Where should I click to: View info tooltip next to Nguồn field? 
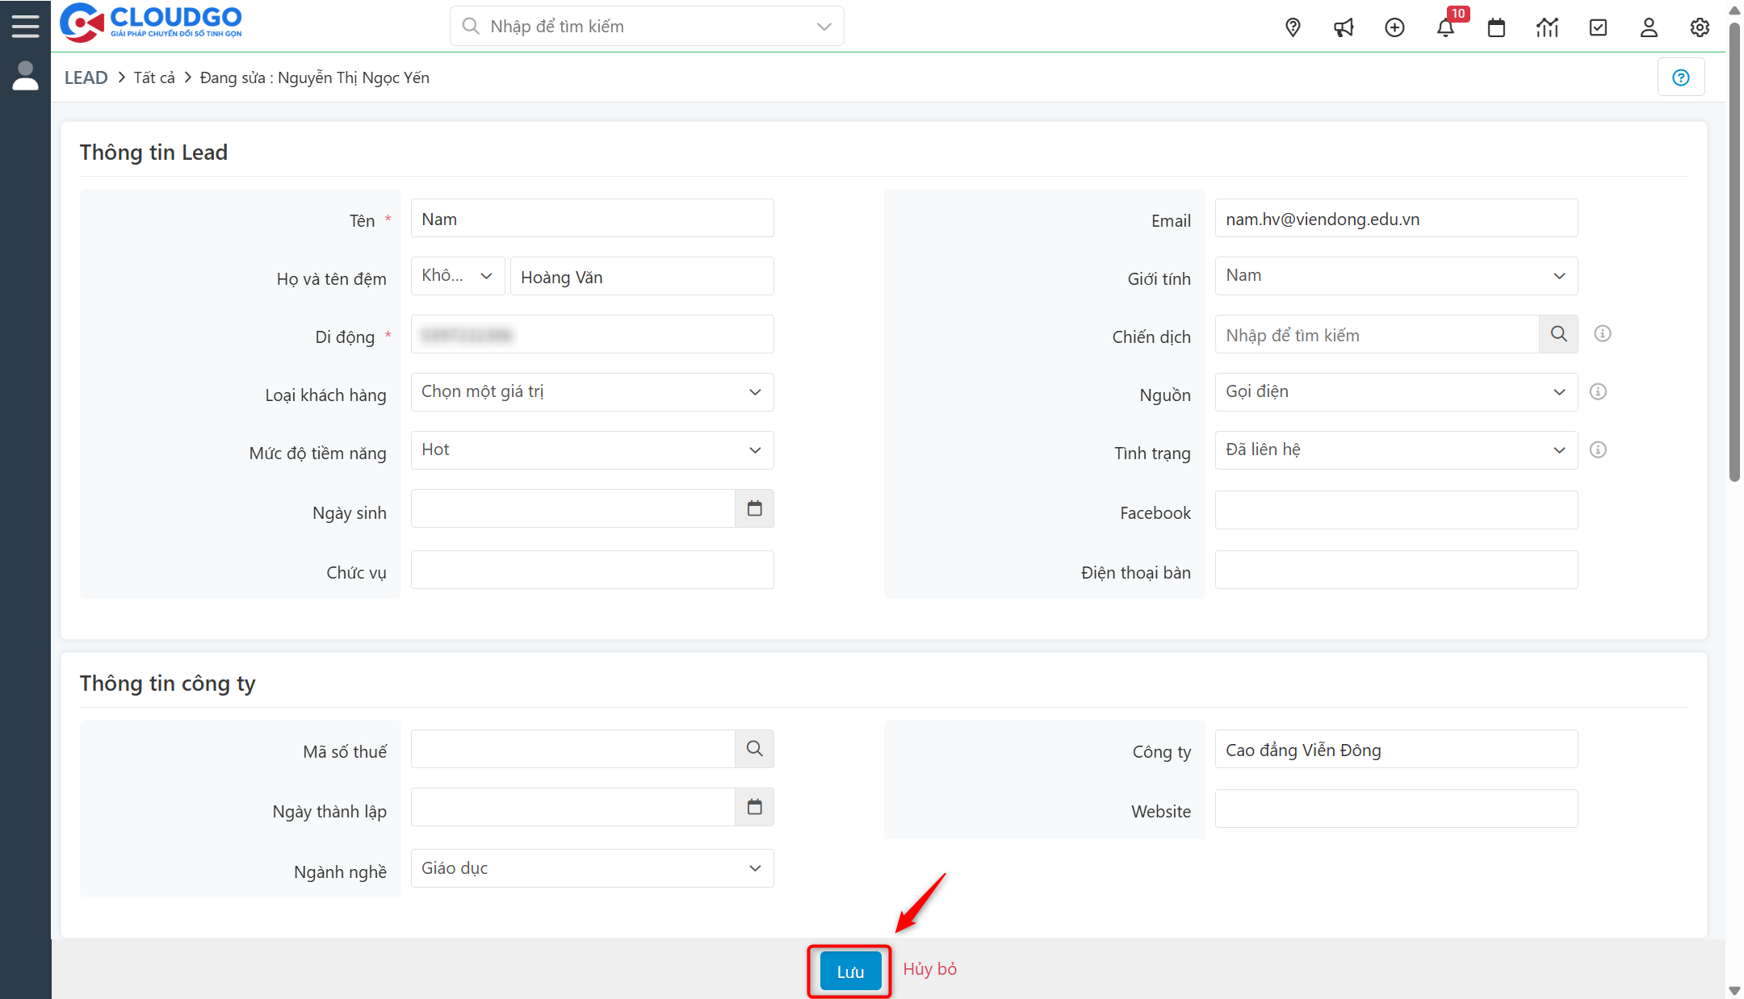point(1597,391)
